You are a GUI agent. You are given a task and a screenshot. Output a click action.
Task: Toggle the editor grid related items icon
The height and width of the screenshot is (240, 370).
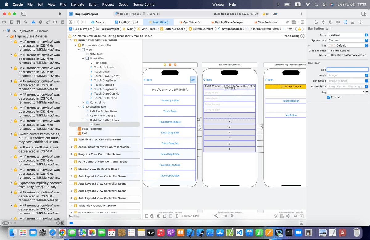pyautogui.click(x=71, y=22)
